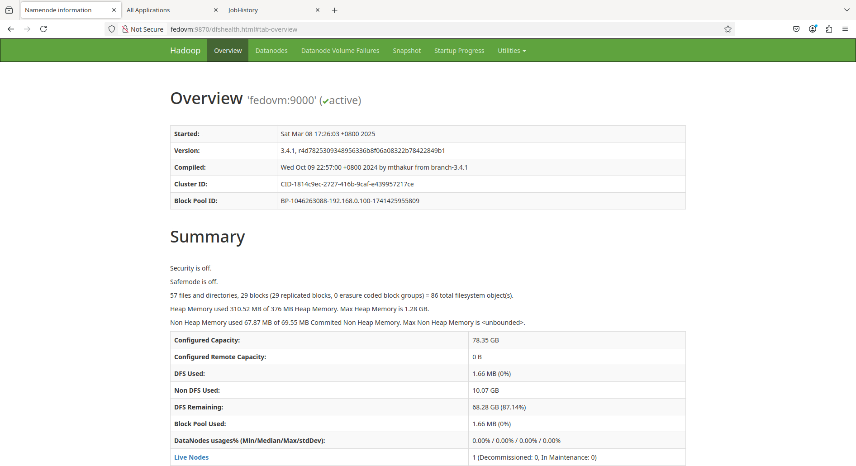Viewport: 856px width, 466px height.
Task: Open the Snapshot nav tab
Action: 407,50
